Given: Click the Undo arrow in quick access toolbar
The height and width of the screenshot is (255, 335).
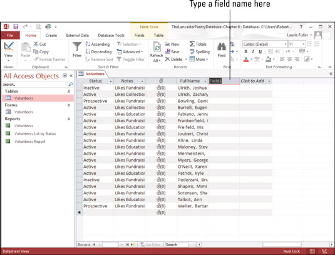Looking at the screenshot, I should [26, 26].
